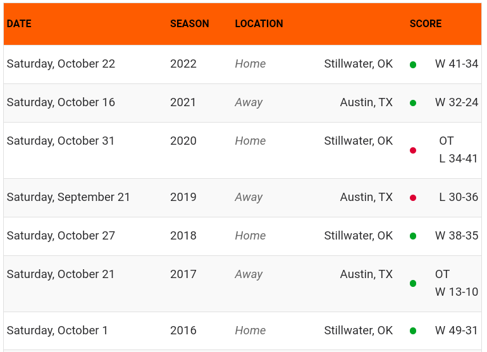Click the L 30-36 score
487x352 pixels.
[x=459, y=197]
